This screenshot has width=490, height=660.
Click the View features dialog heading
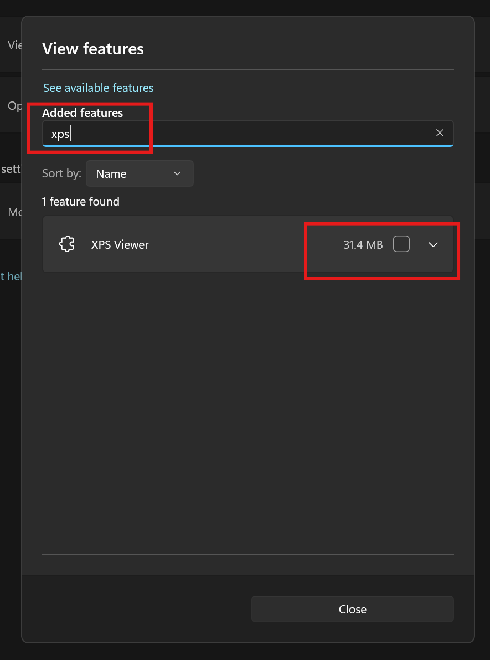pyautogui.click(x=93, y=49)
